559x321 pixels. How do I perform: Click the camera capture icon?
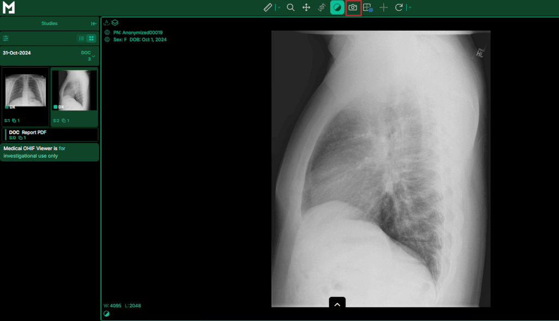(353, 8)
